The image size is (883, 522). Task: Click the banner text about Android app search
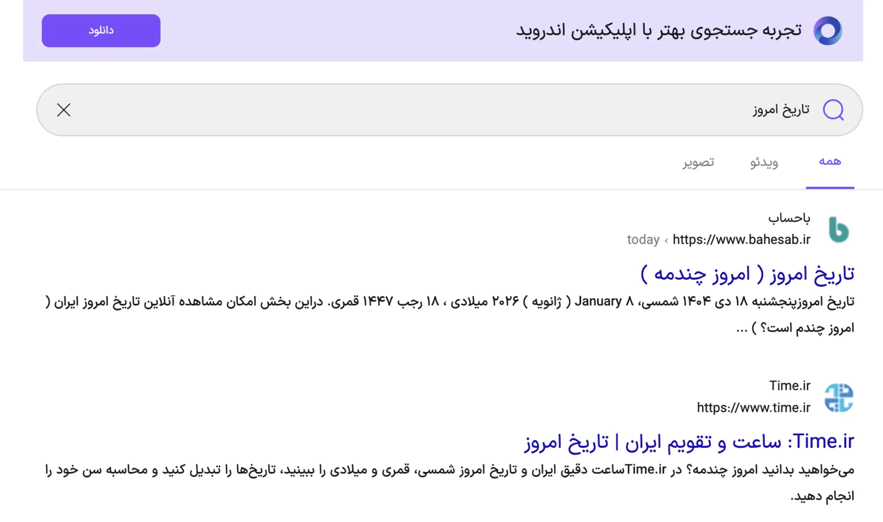pyautogui.click(x=662, y=30)
